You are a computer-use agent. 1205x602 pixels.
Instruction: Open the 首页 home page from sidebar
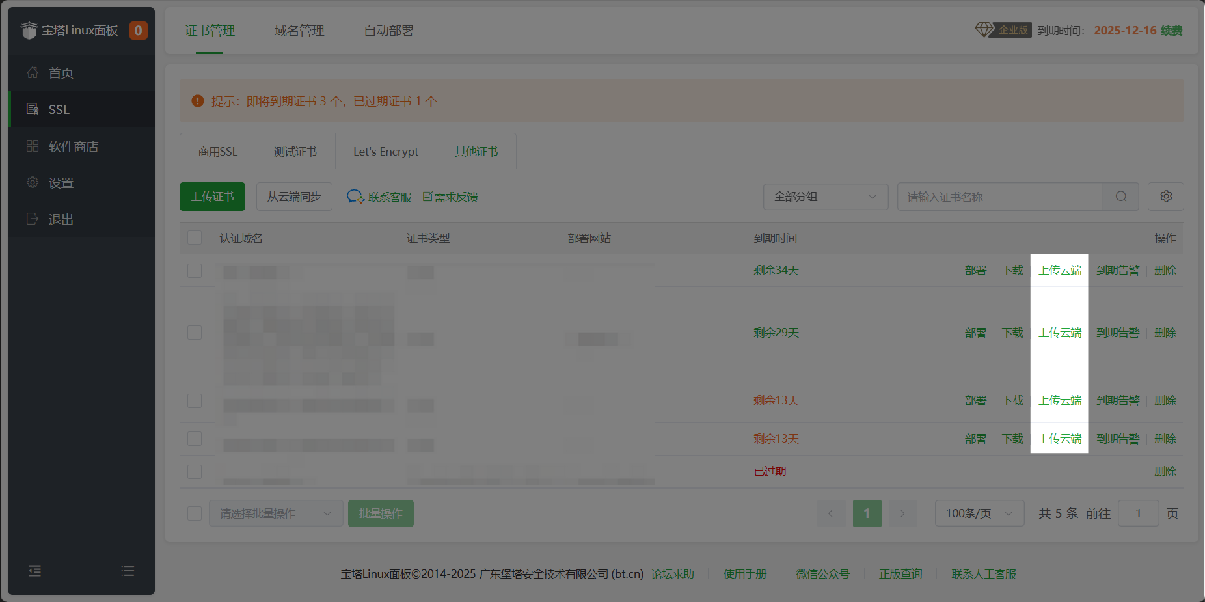[x=61, y=72]
